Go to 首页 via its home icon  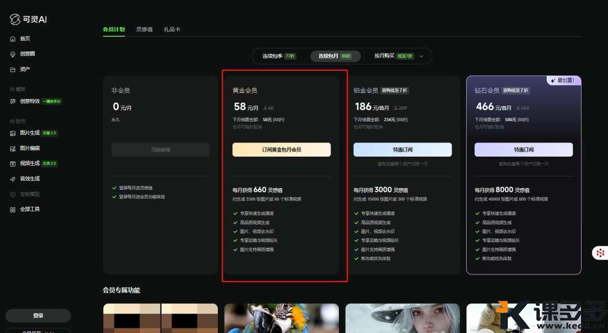[13, 39]
